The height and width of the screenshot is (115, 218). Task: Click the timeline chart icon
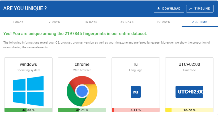[x=191, y=8]
